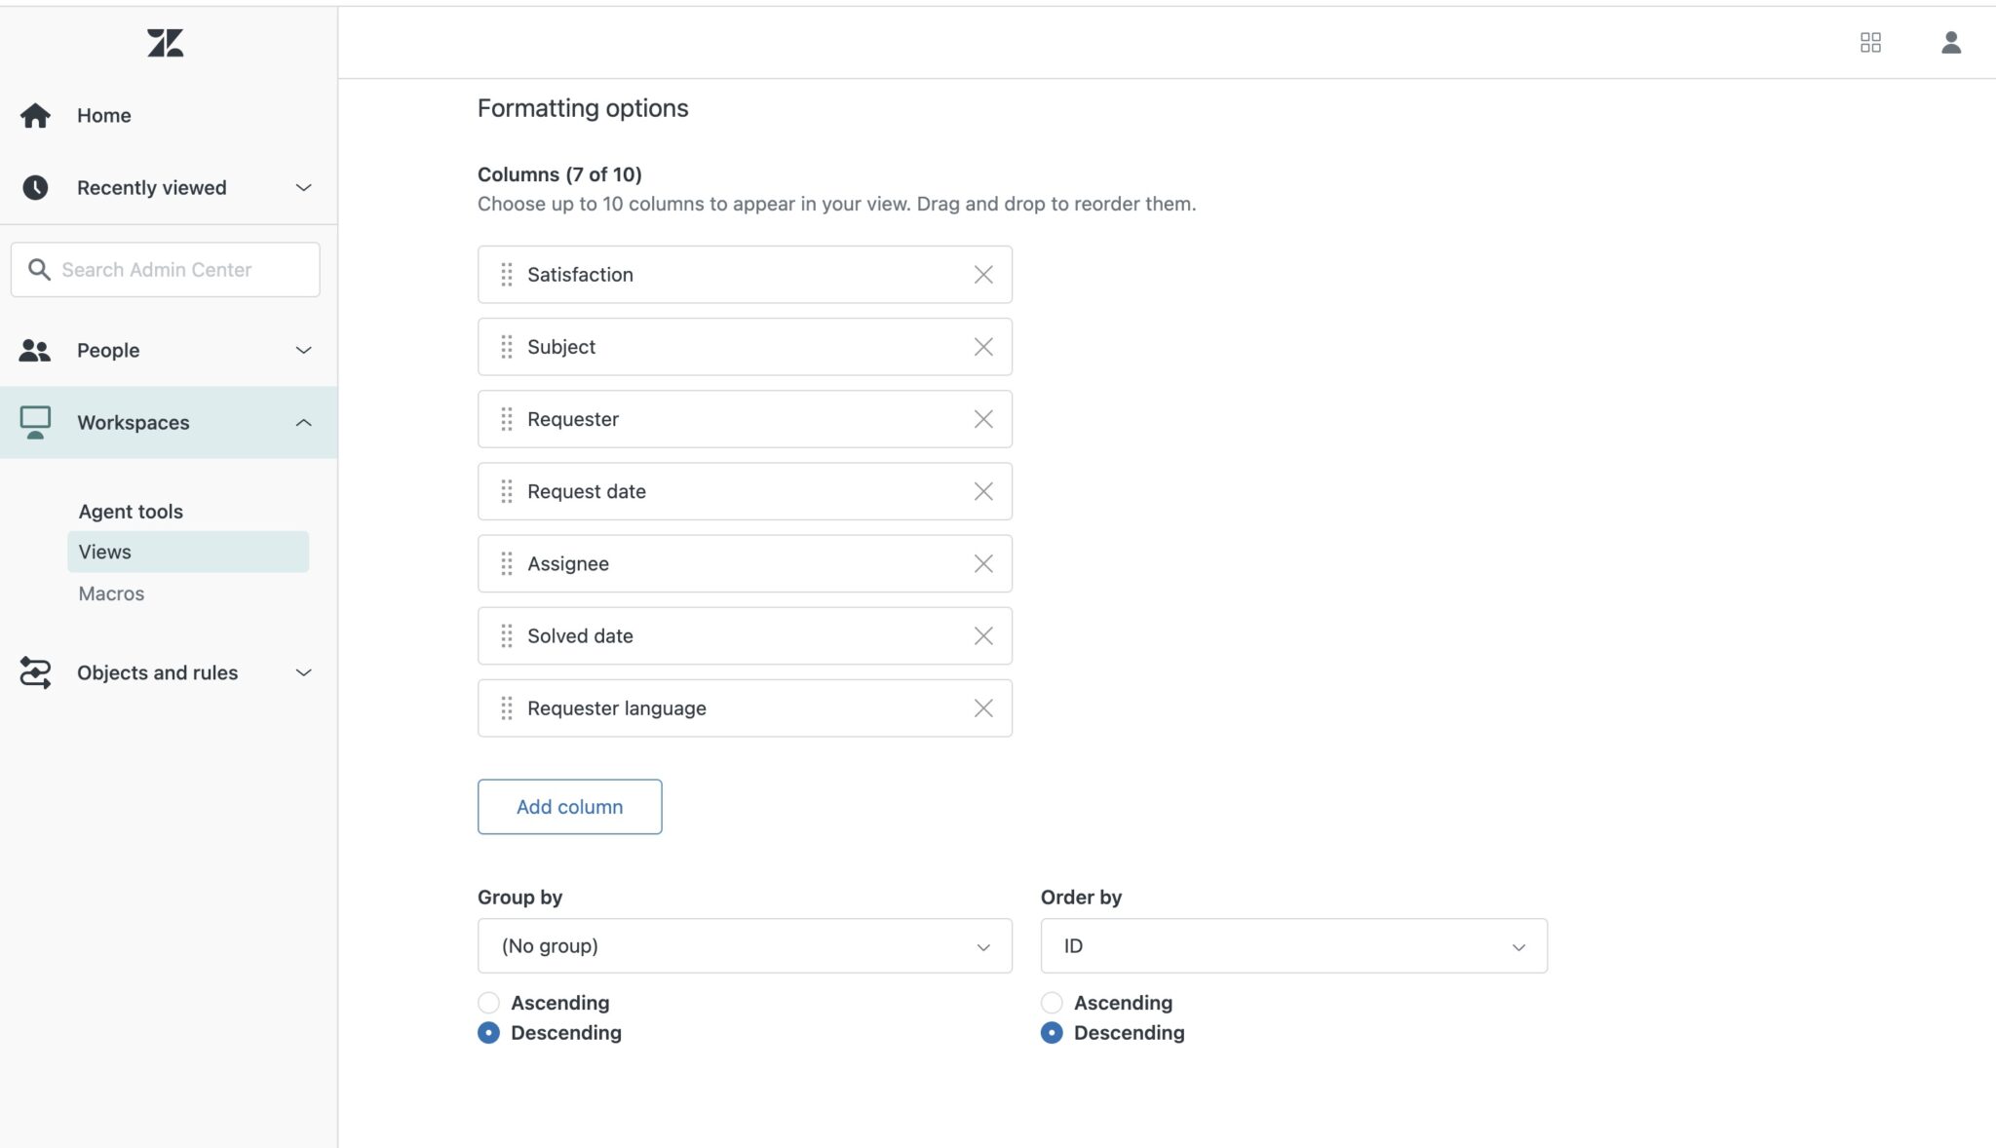
Task: Open Objects and rules via its icon
Action: pos(35,672)
